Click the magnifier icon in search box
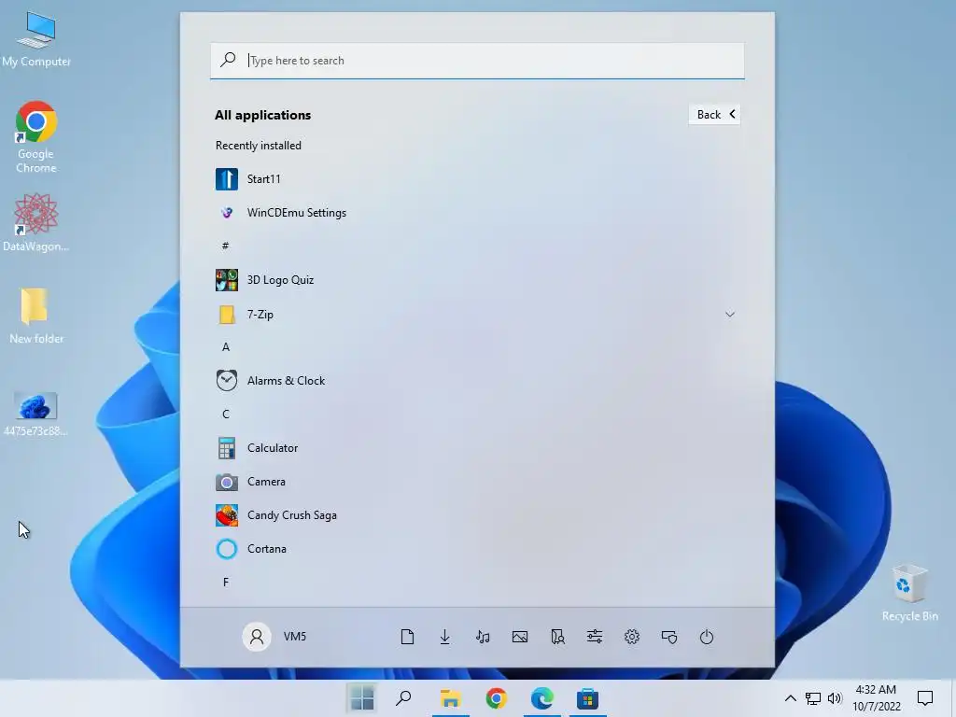Image resolution: width=956 pixels, height=717 pixels. pos(228,60)
